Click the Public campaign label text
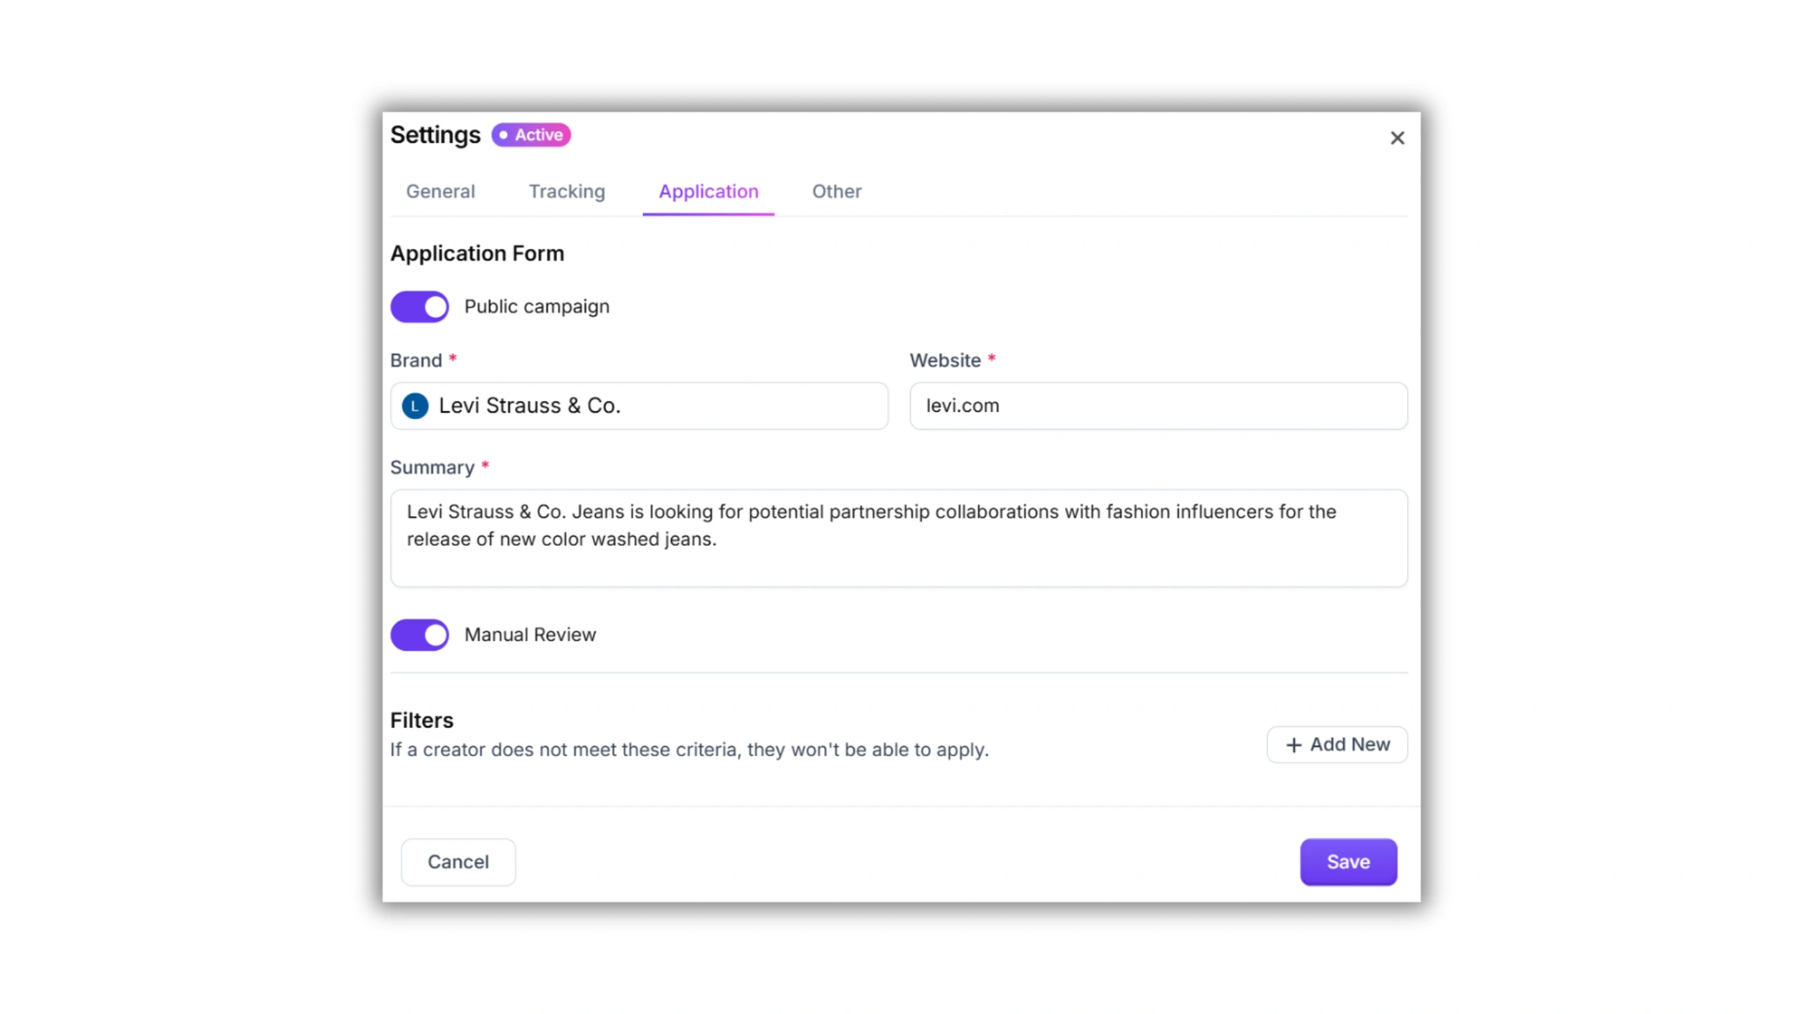The width and height of the screenshot is (1803, 1014). coord(536,306)
